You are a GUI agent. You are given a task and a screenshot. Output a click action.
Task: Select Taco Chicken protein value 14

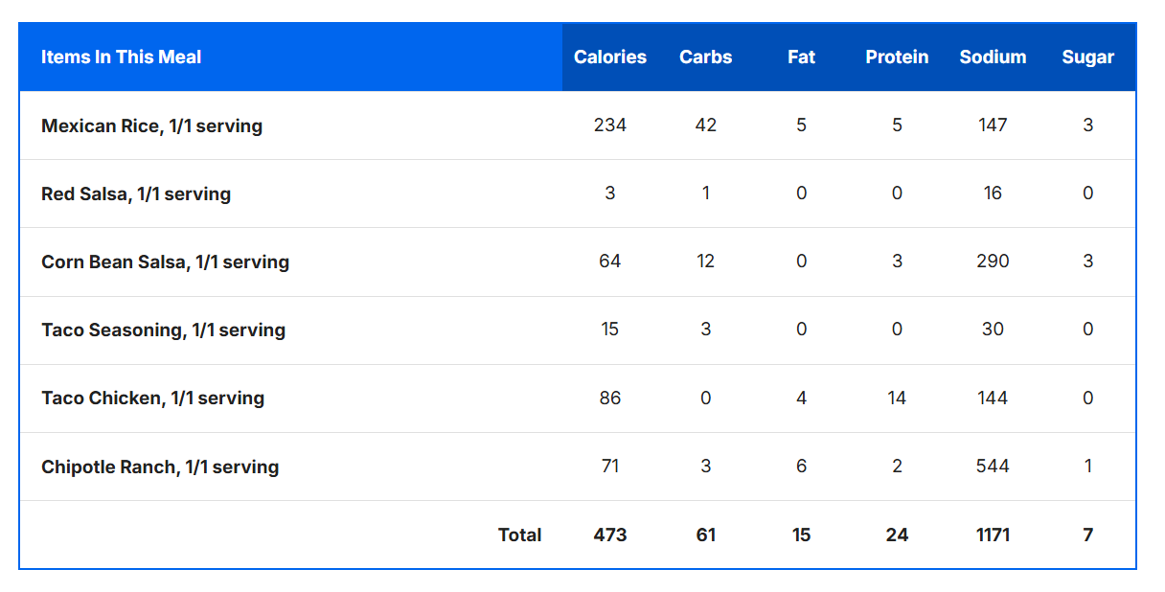click(x=897, y=398)
